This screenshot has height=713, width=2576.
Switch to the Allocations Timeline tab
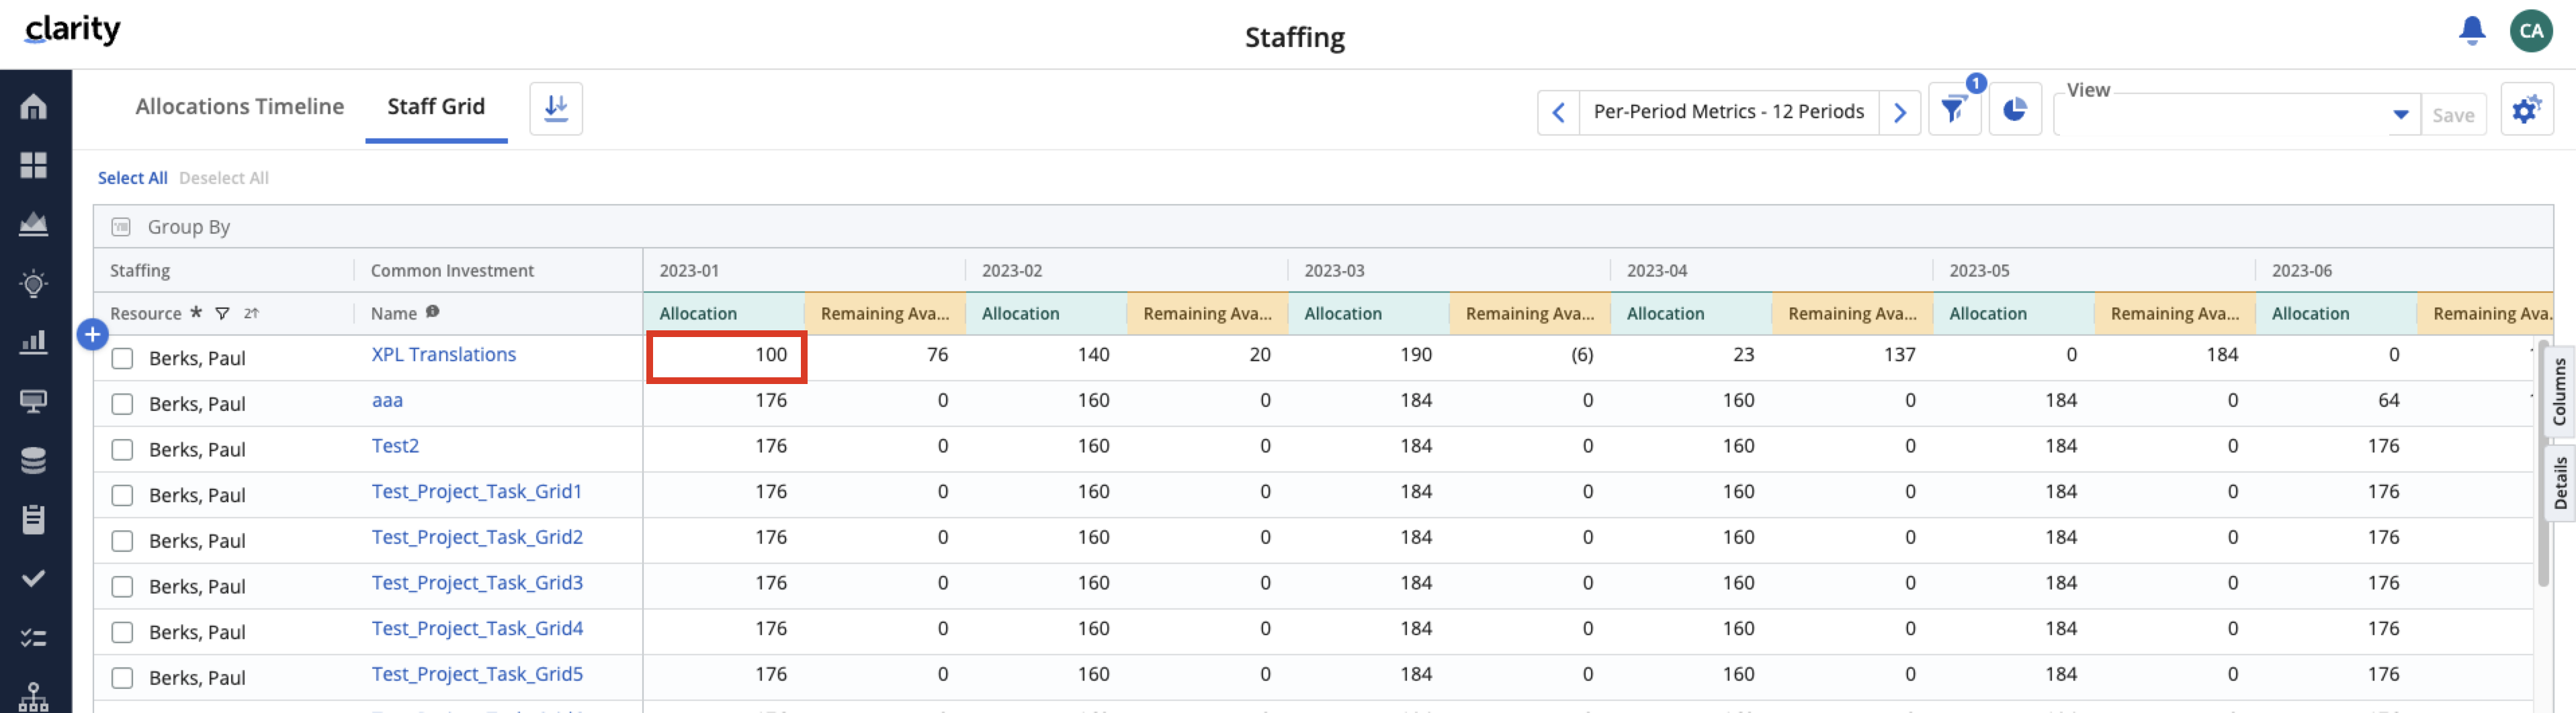tap(239, 107)
